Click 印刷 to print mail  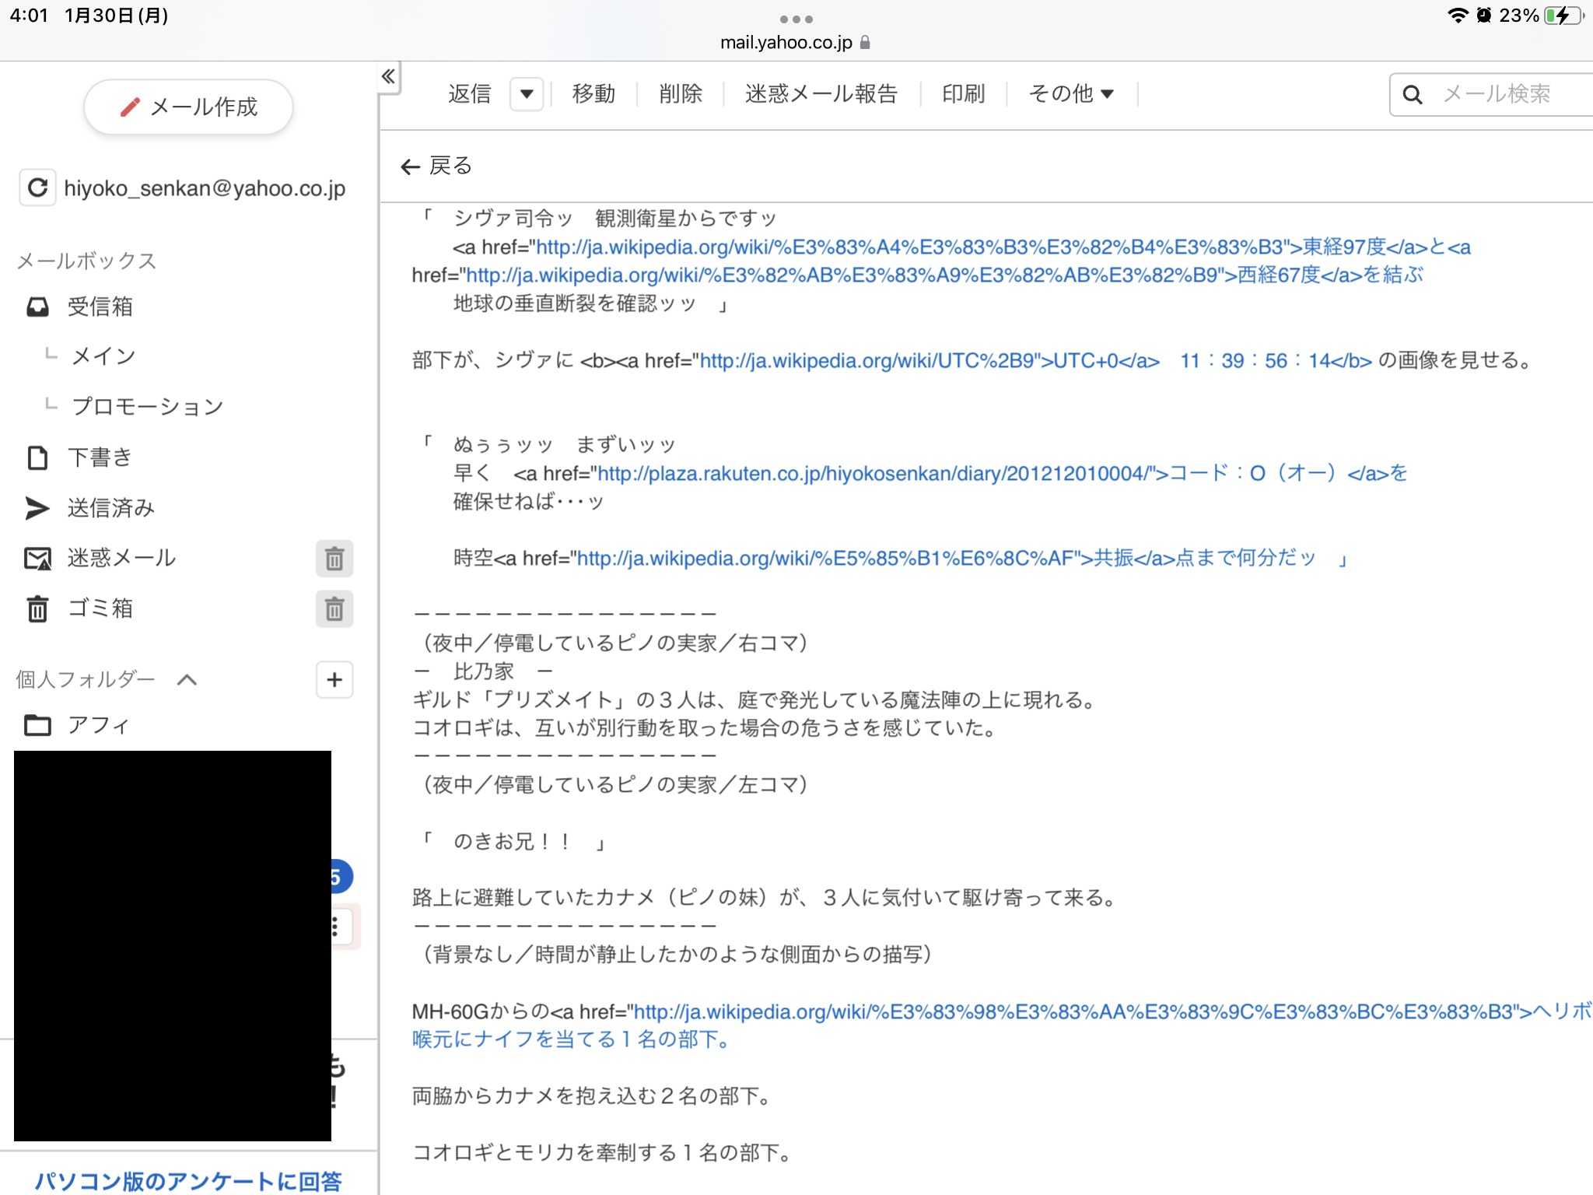click(x=963, y=94)
